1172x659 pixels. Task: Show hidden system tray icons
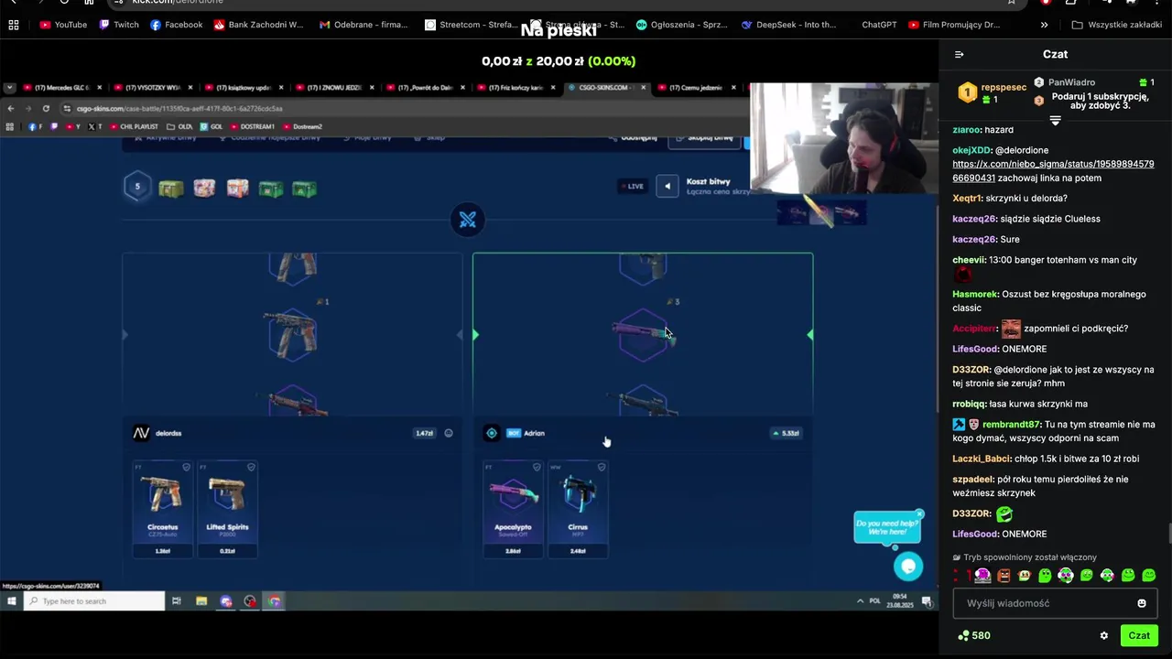[x=860, y=601]
